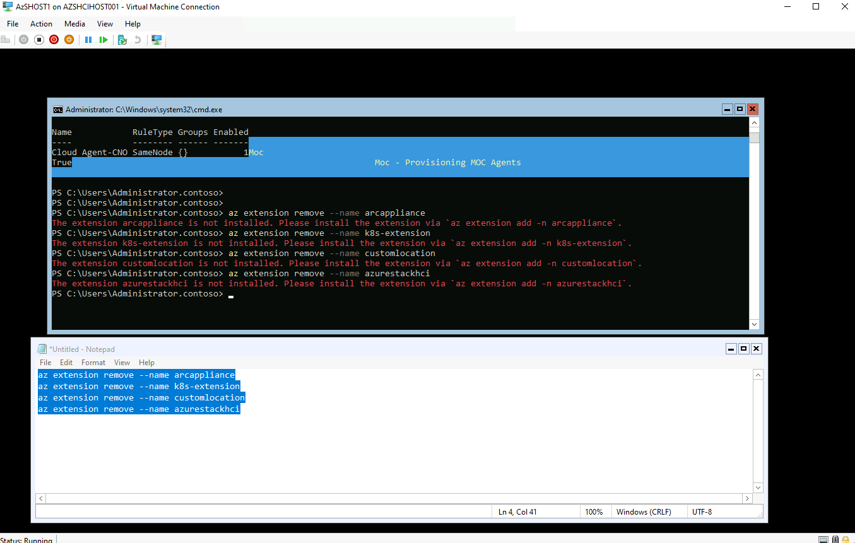Click the 'Cloud Agent-CNO' row in cmd output
Viewport: 855px width, 543px height.
click(x=150, y=153)
